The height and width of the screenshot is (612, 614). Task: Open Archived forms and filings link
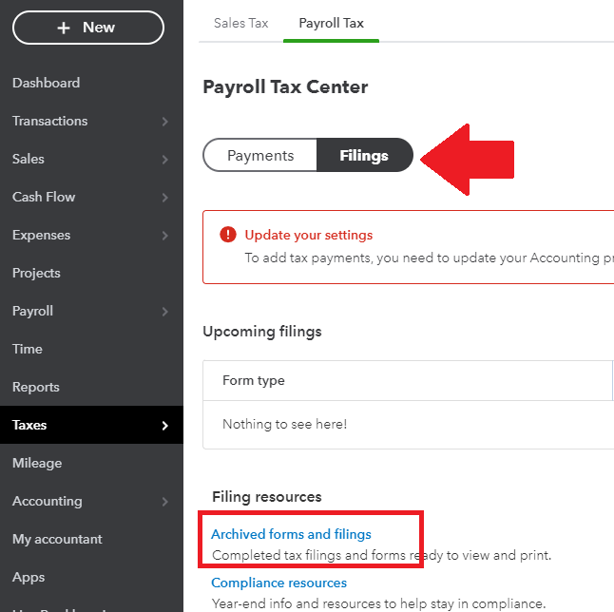pyautogui.click(x=291, y=534)
